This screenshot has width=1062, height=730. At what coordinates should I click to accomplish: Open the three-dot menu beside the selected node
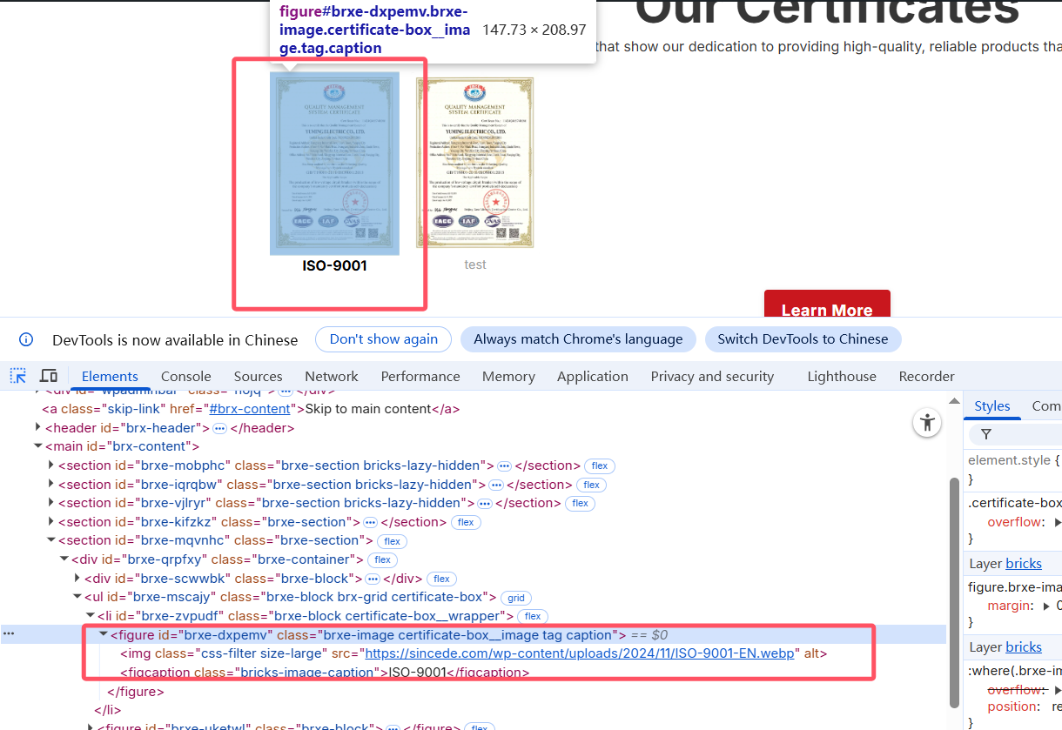tap(9, 634)
